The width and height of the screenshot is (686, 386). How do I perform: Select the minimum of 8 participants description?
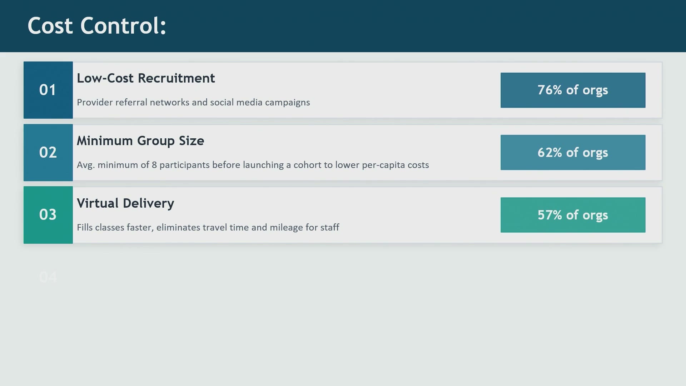coord(253,165)
